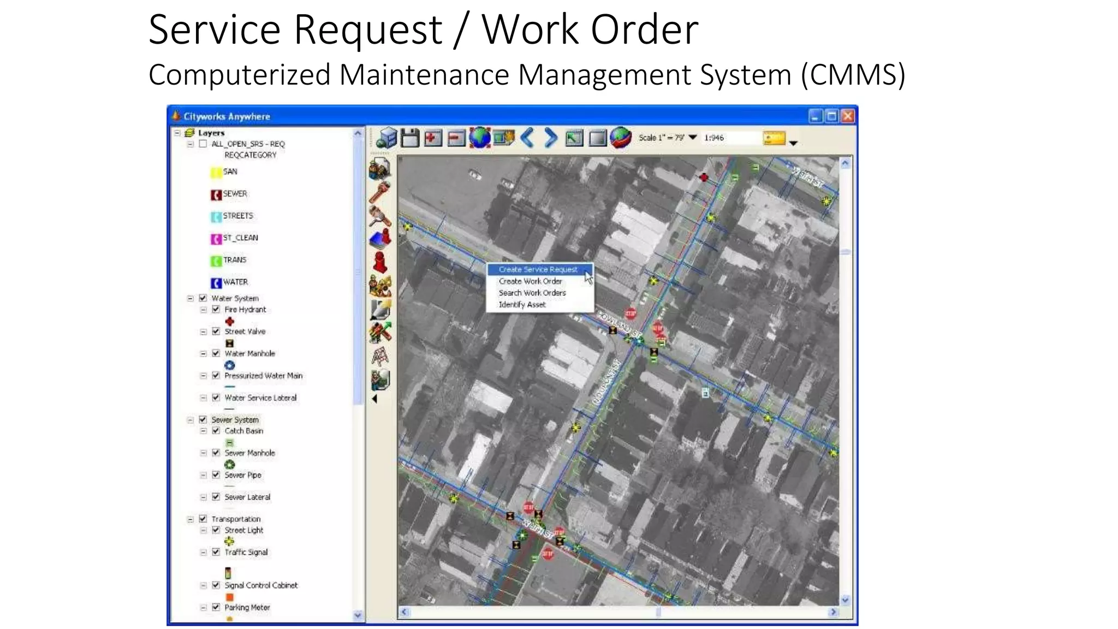Viewport: 1118px width, 629px height.
Task: Click the map selection tool with star
Action: click(x=503, y=138)
